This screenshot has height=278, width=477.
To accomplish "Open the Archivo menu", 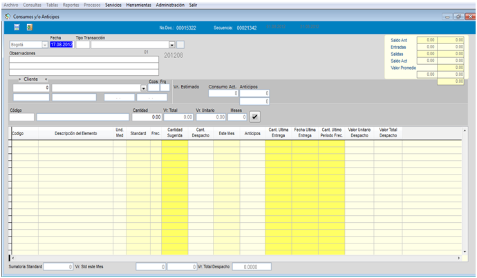I will (x=11, y=5).
